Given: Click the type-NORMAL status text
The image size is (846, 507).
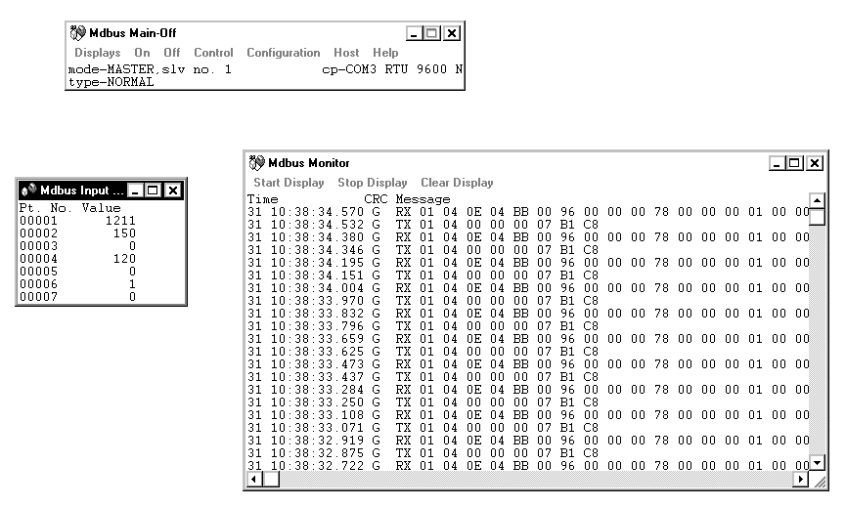Looking at the screenshot, I should click(x=111, y=82).
